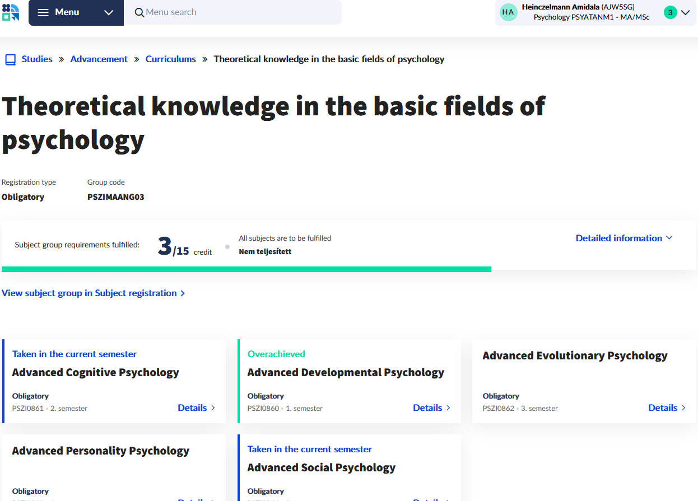Open Details for Advanced Developmental Psychology

pos(431,408)
